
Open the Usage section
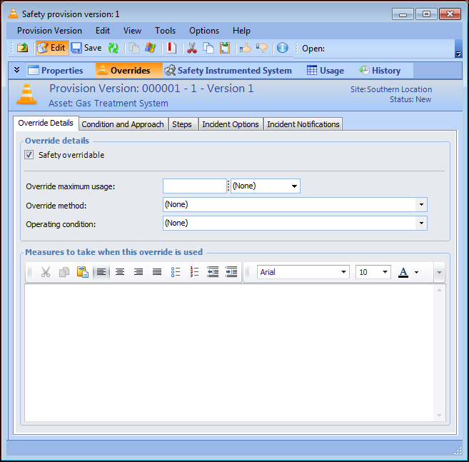click(x=326, y=70)
